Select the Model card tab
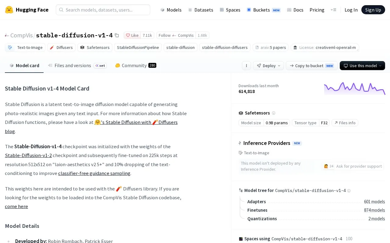 point(24,65)
